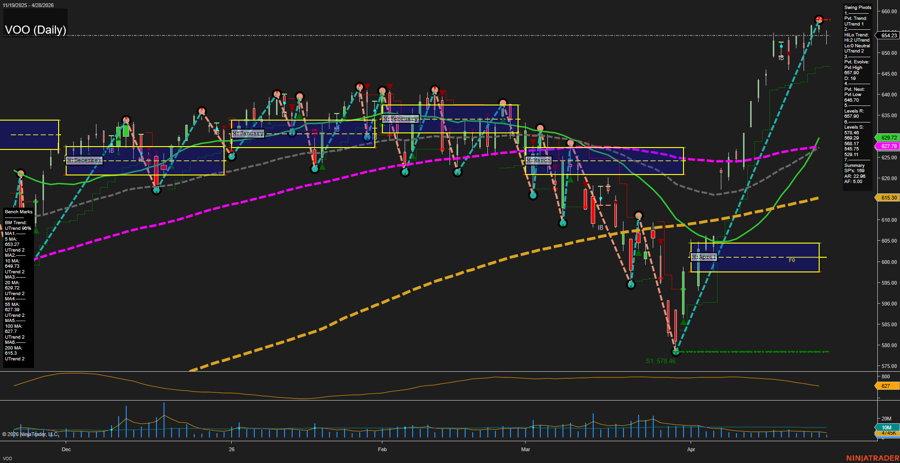The image size is (900, 463).
Task: Click the M:April range label
Action: (x=704, y=257)
